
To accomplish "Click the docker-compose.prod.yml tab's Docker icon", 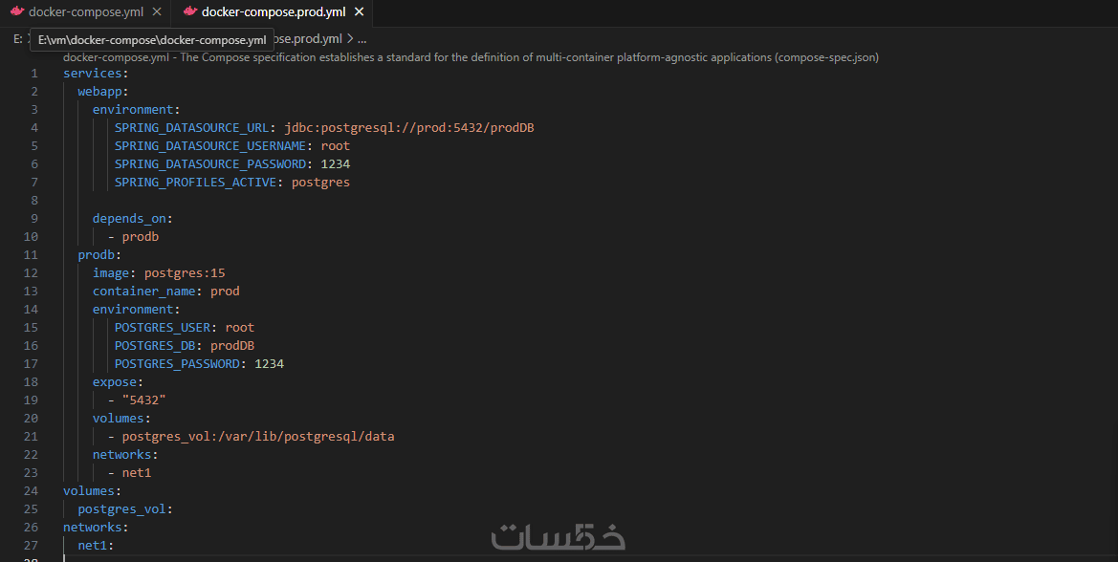I will (189, 12).
